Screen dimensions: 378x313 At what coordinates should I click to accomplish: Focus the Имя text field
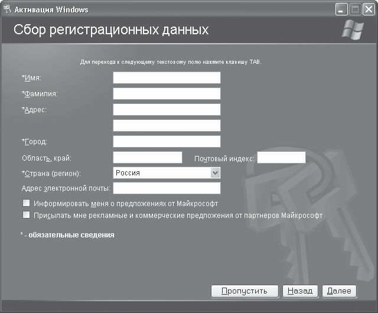tap(167, 78)
